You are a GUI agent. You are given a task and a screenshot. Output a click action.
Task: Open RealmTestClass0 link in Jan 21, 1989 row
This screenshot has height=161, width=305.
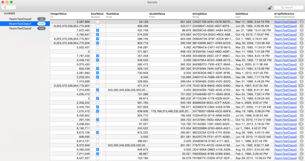[x=286, y=30]
